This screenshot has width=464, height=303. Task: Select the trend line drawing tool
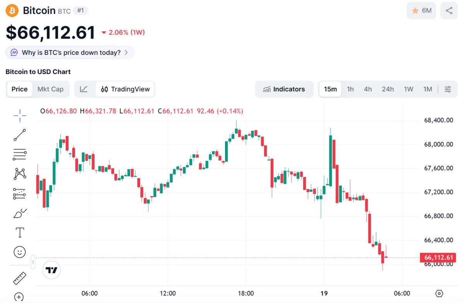[x=20, y=135]
